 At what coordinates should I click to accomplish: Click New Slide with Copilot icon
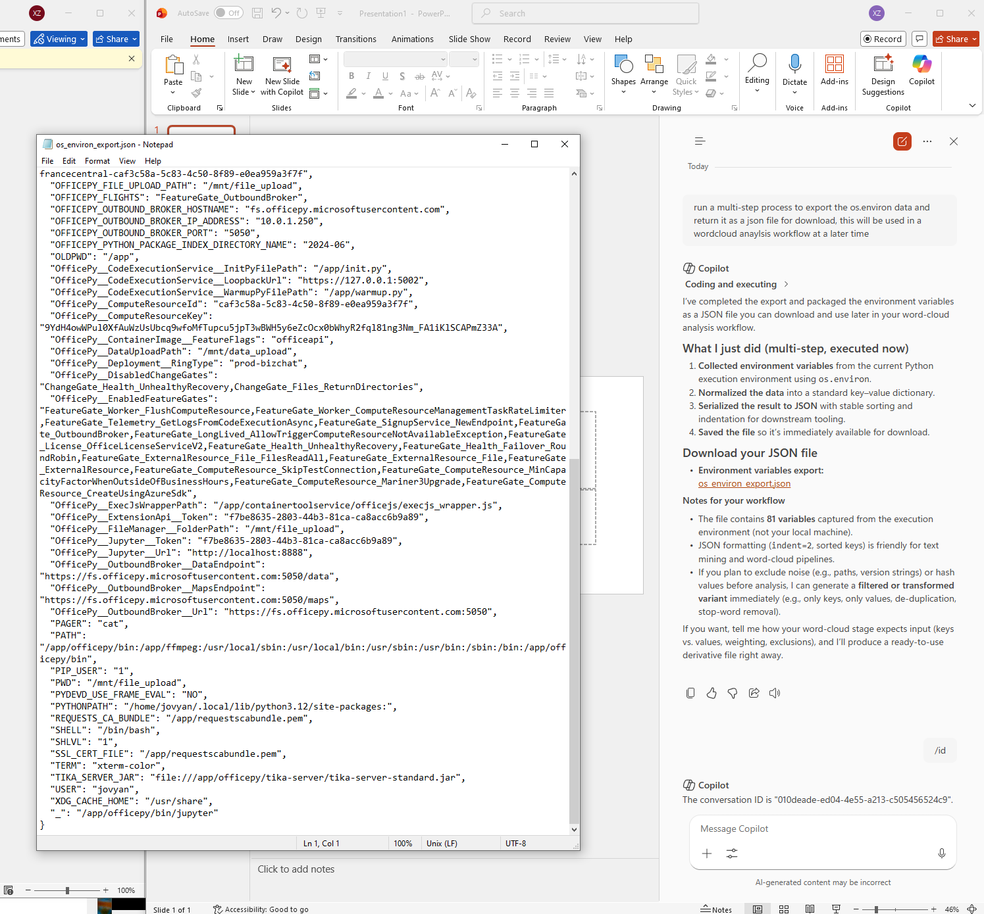tap(282, 64)
